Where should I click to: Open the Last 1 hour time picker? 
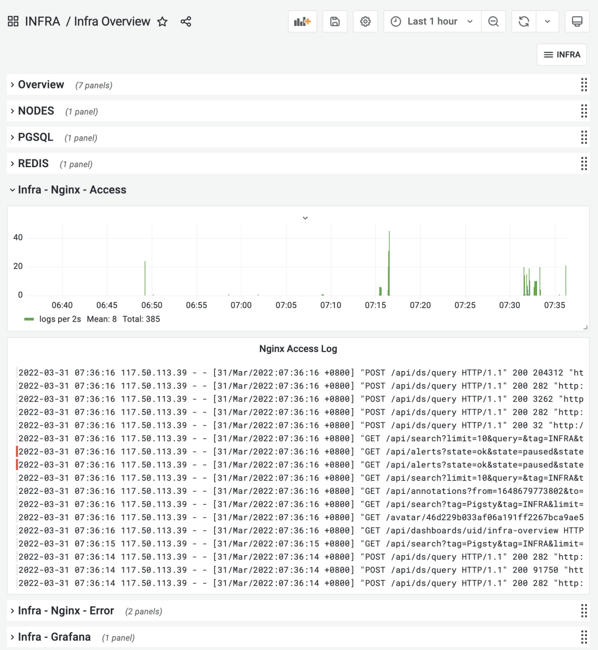coord(432,22)
